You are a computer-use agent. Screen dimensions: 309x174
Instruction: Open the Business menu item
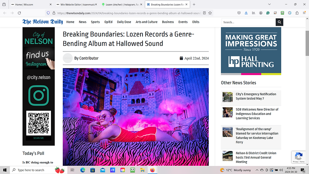point(168,22)
